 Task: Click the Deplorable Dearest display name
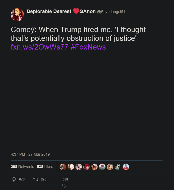coord(49,11)
